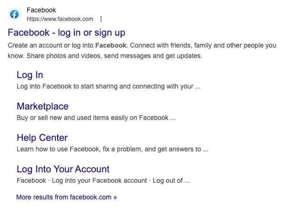297x208 pixels.
Task: Click the » chevron after facebook.com
Action: pos(115,197)
